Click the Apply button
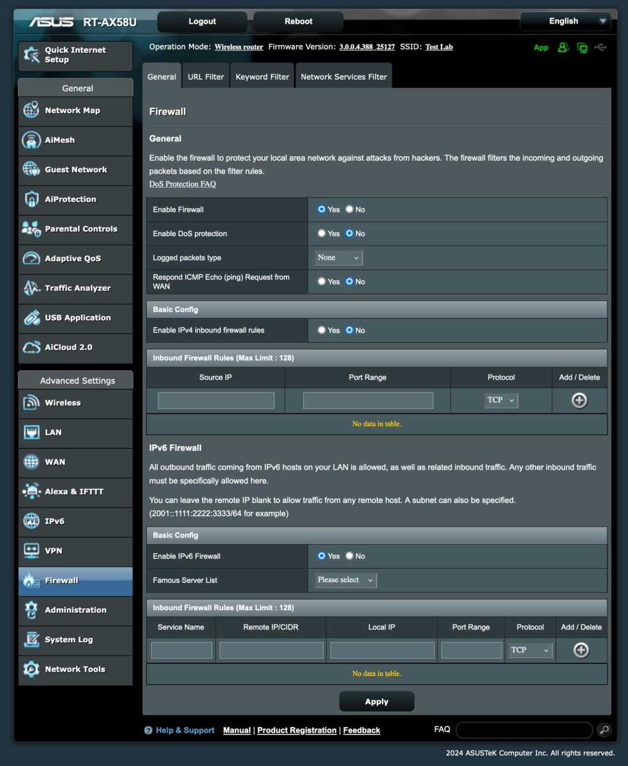Viewport: 628px width, 766px height. point(377,702)
